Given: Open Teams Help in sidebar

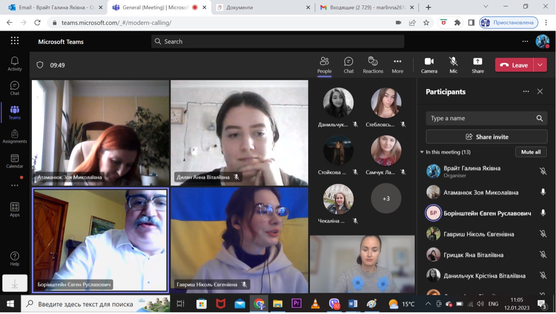Looking at the screenshot, I should 15,258.
